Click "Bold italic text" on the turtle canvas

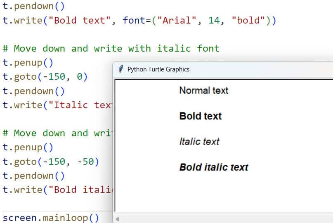[x=214, y=167]
